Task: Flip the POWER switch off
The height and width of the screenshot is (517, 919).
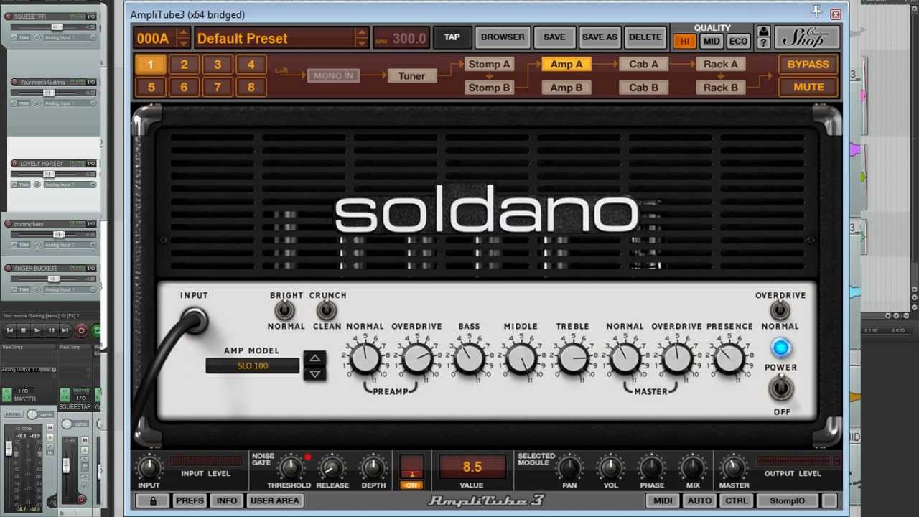Action: pos(781,388)
